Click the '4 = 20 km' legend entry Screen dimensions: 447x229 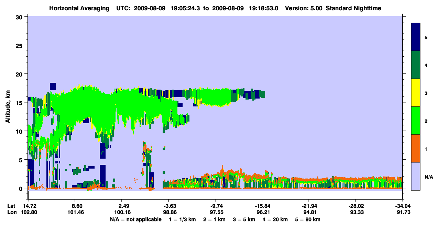tap(275, 219)
